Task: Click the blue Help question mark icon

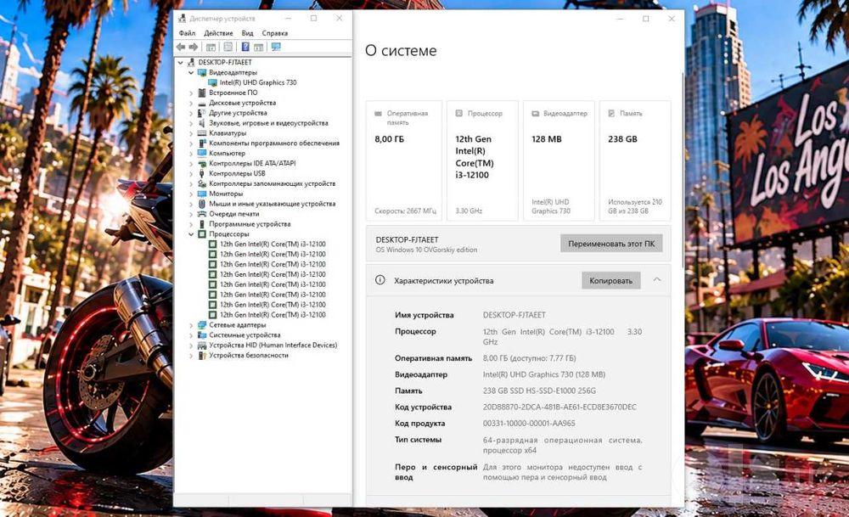Action: [x=245, y=47]
